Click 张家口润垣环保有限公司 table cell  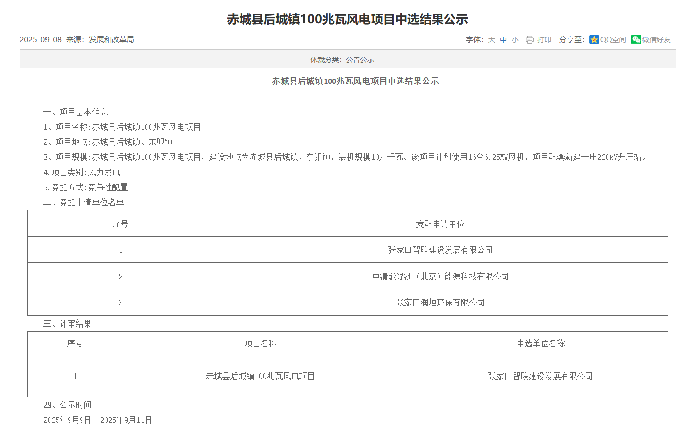pyautogui.click(x=440, y=302)
